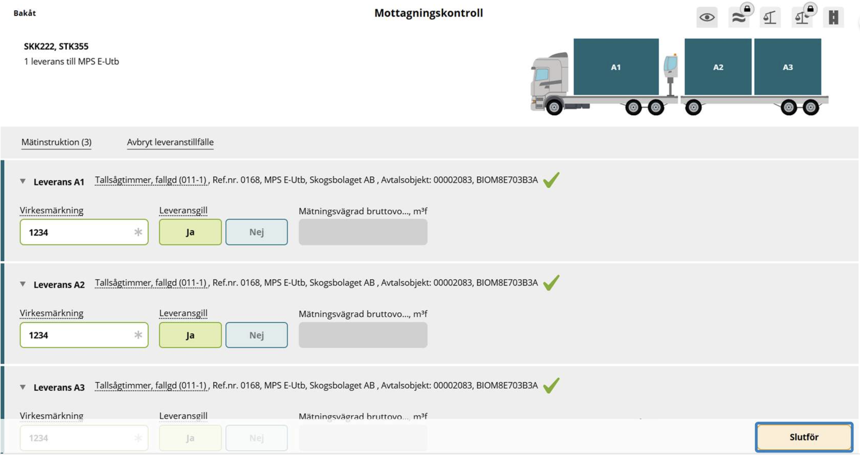
Task: Select the single scale weighing icon
Action: pyautogui.click(x=770, y=17)
